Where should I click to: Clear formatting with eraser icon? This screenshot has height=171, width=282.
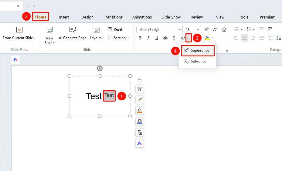[224, 29]
